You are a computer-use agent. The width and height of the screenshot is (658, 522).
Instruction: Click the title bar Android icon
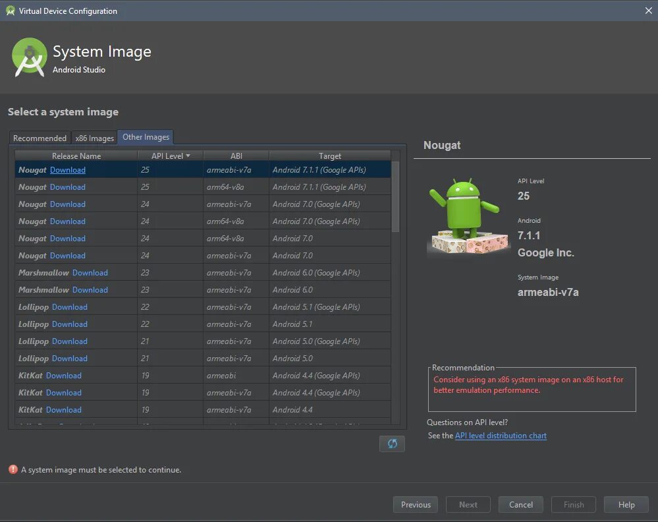[10, 11]
